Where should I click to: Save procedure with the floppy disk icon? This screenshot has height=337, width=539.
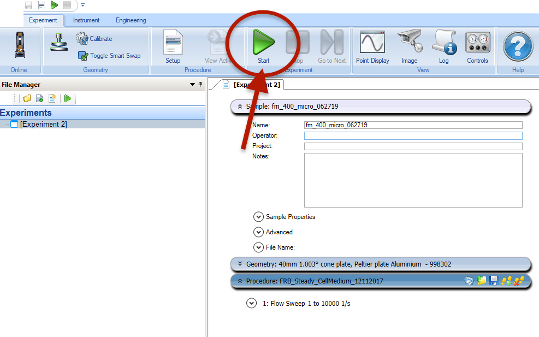tap(494, 281)
